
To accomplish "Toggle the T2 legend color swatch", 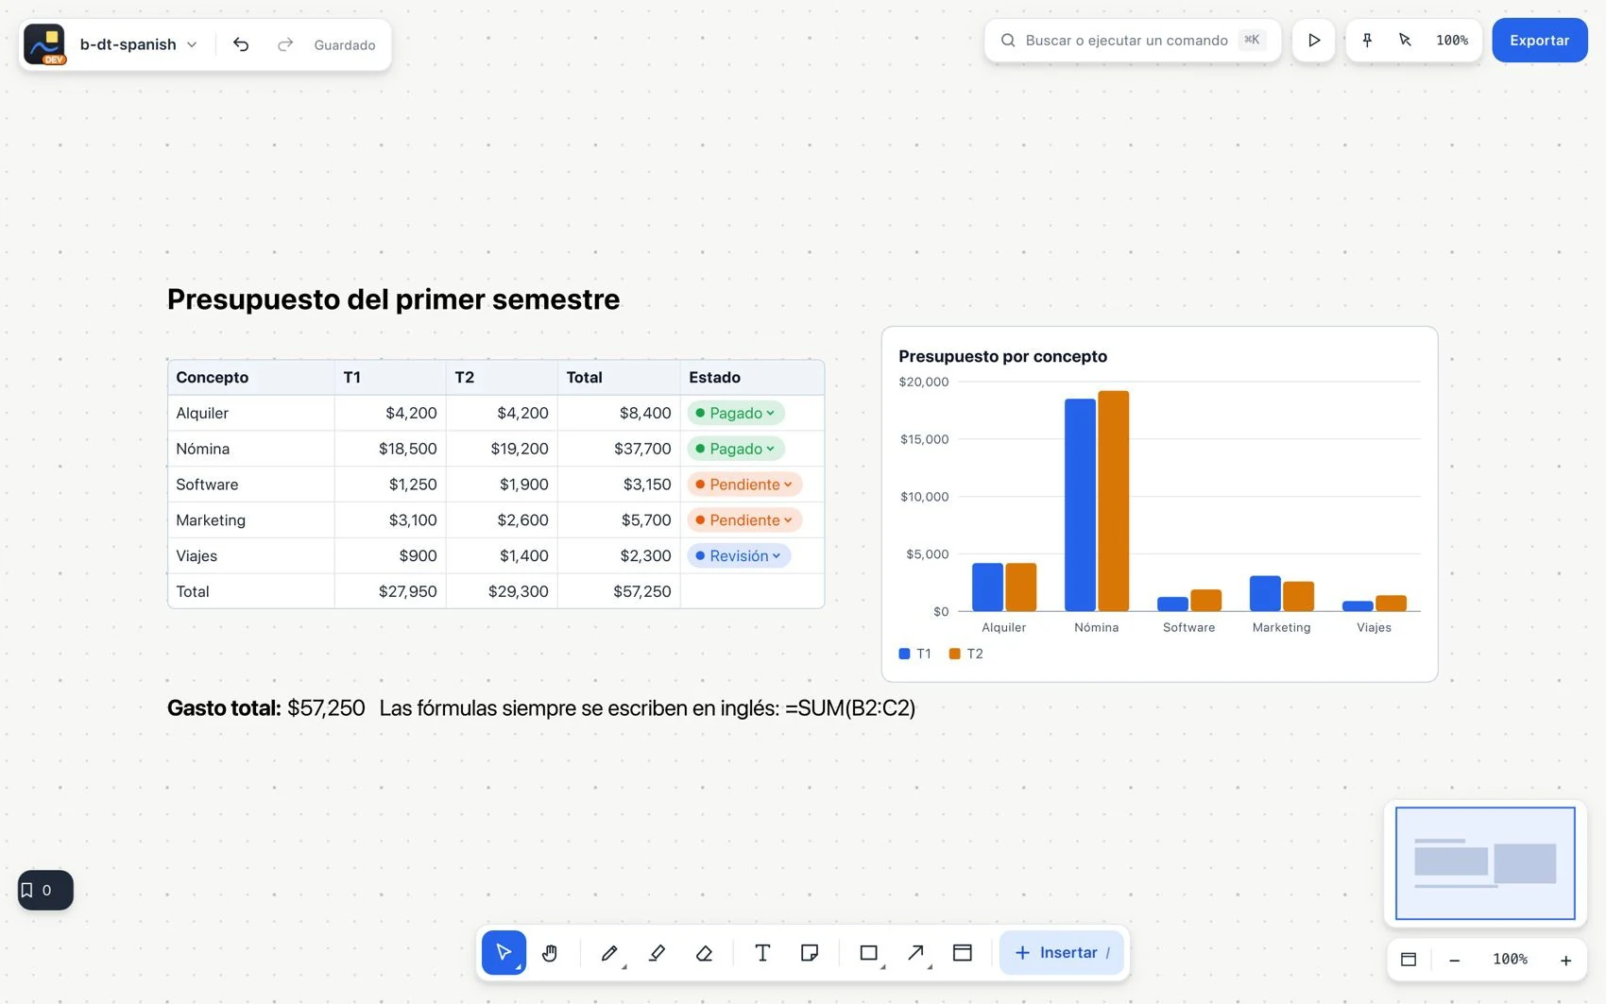I will pyautogui.click(x=954, y=654).
